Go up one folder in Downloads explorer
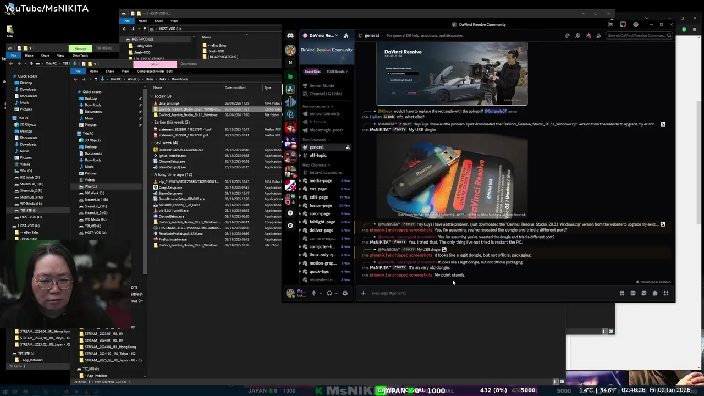 coord(96,79)
